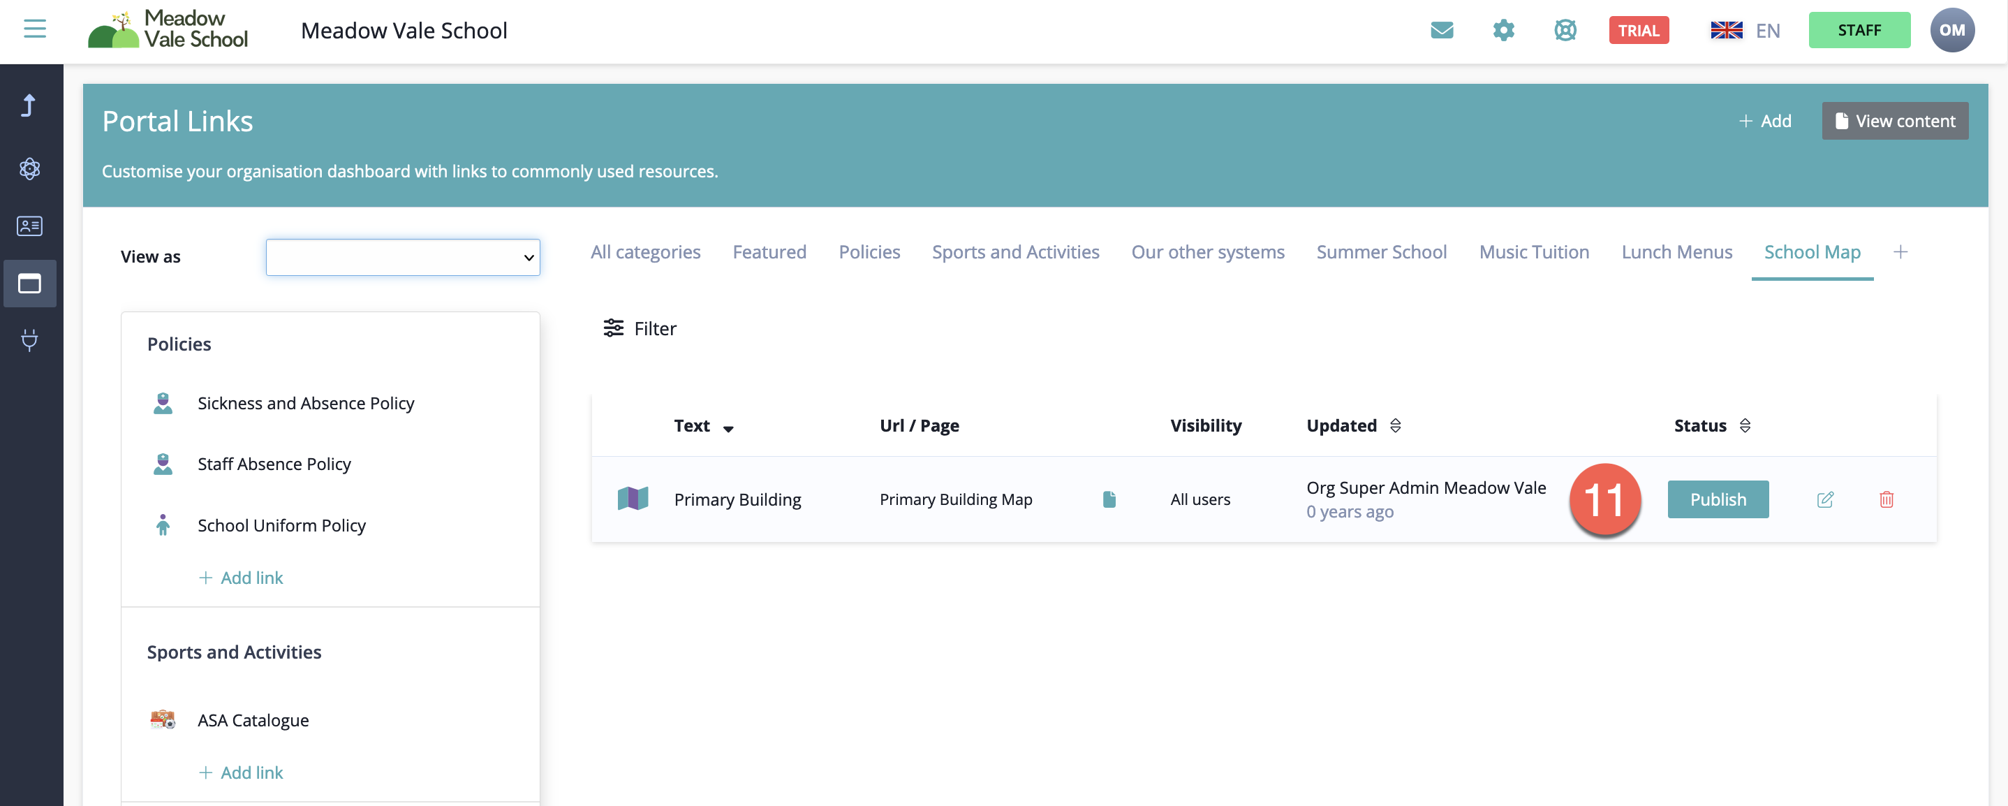Viewport: 2008px width, 806px height.
Task: Delete the Primary Building link
Action: pos(1886,499)
